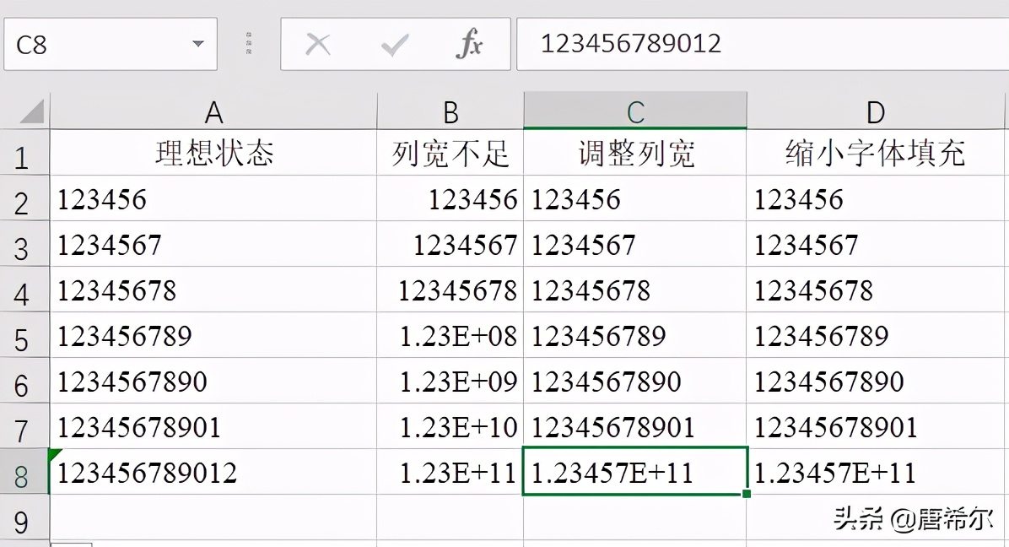This screenshot has height=547, width=1009.
Task: Click cell C5 containing 123456789
Action: [635, 336]
